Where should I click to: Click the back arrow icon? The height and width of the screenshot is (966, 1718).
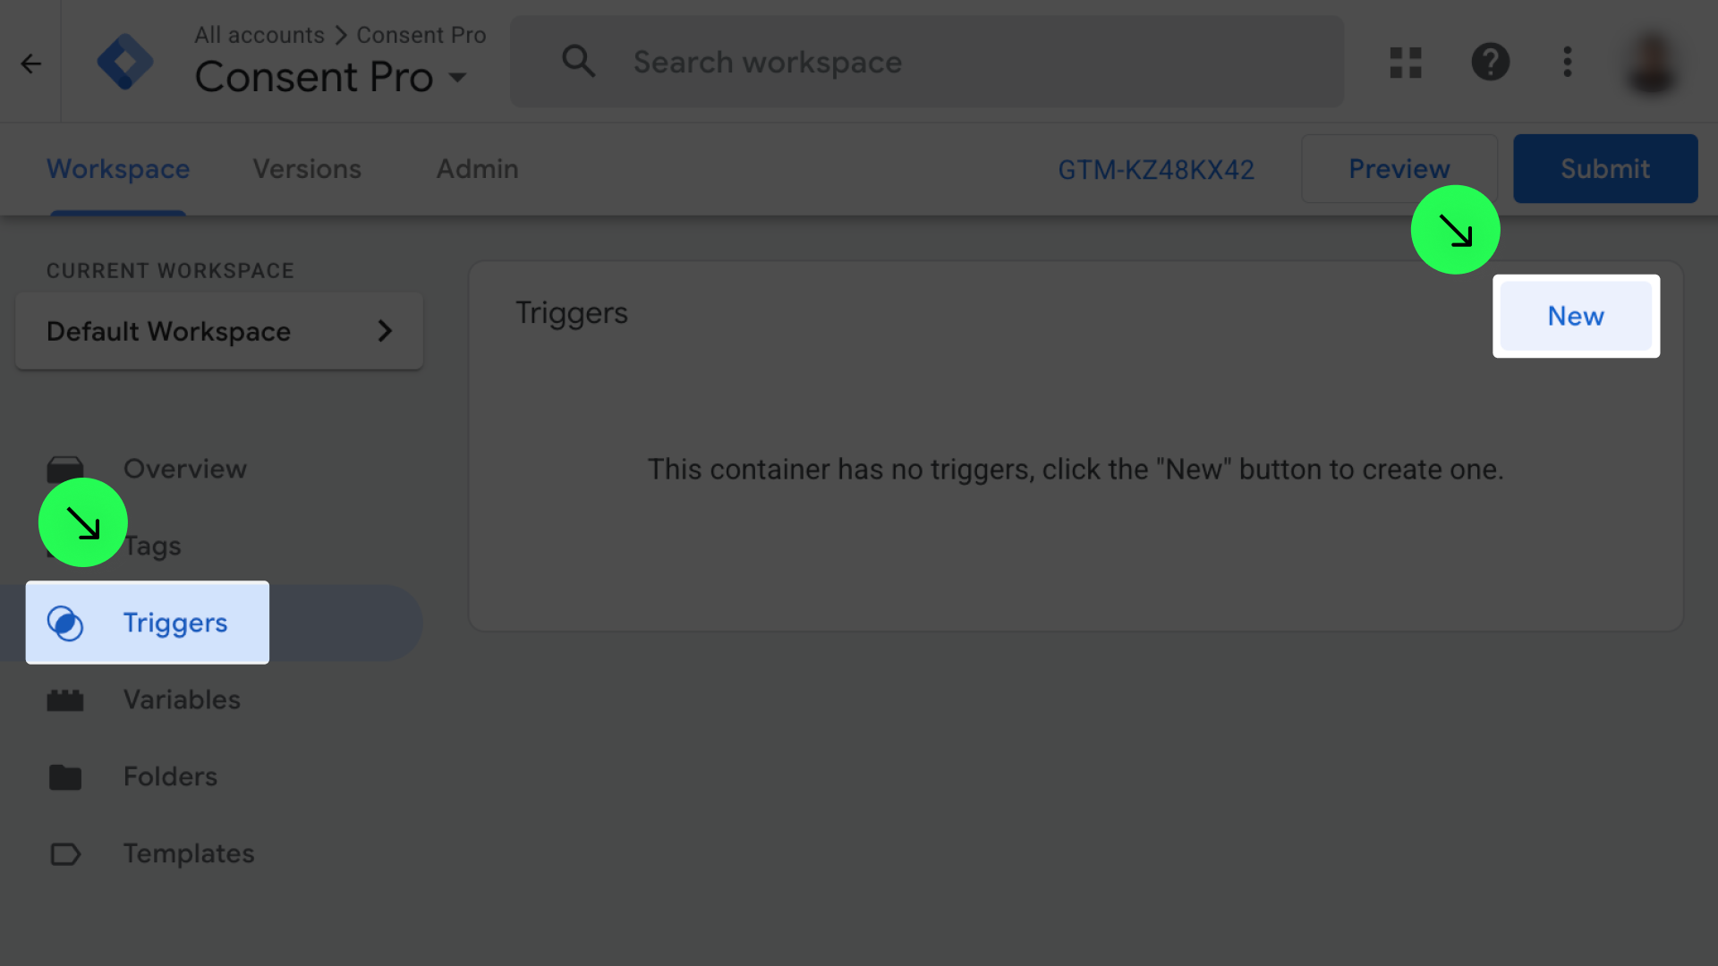[x=31, y=64]
